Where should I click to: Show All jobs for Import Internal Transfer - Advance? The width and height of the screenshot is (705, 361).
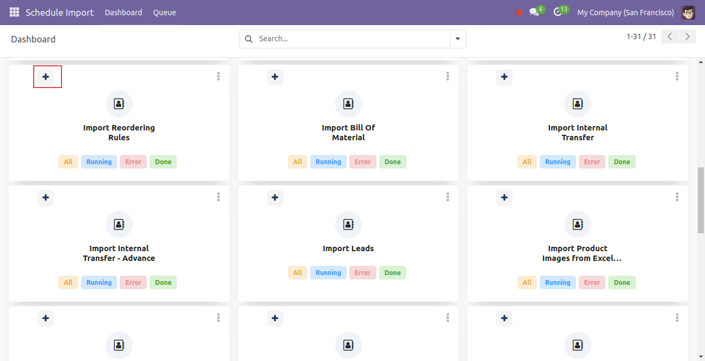(68, 282)
